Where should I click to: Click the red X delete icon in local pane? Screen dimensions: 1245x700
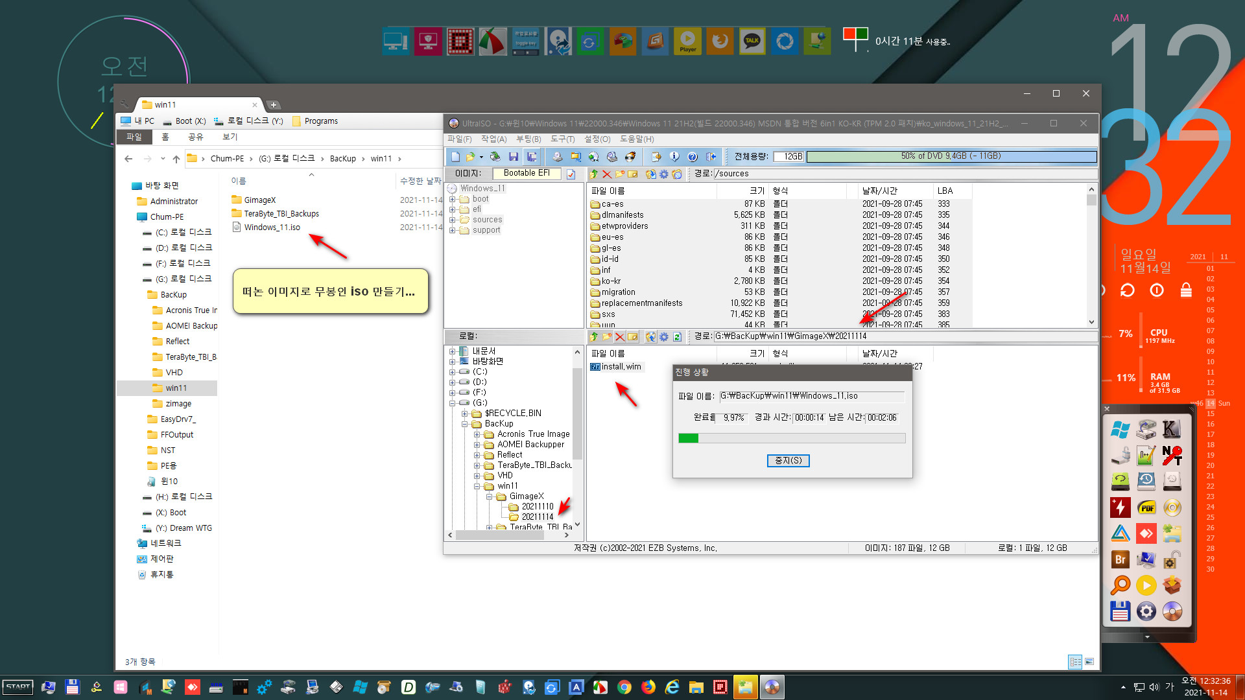point(620,337)
